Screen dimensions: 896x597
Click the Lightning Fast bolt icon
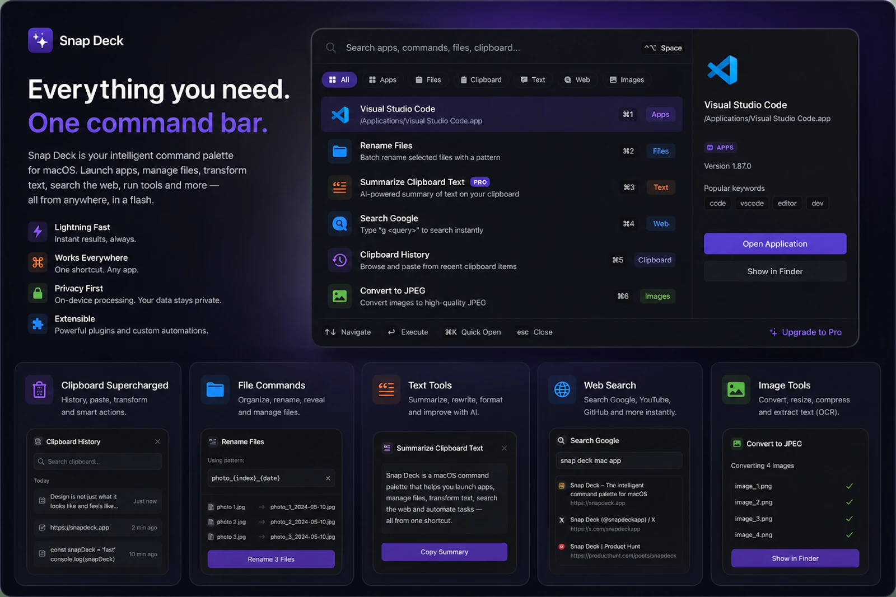38,232
